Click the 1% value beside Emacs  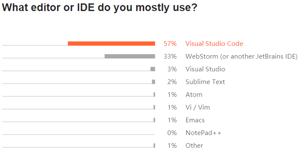pyautogui.click(x=172, y=120)
